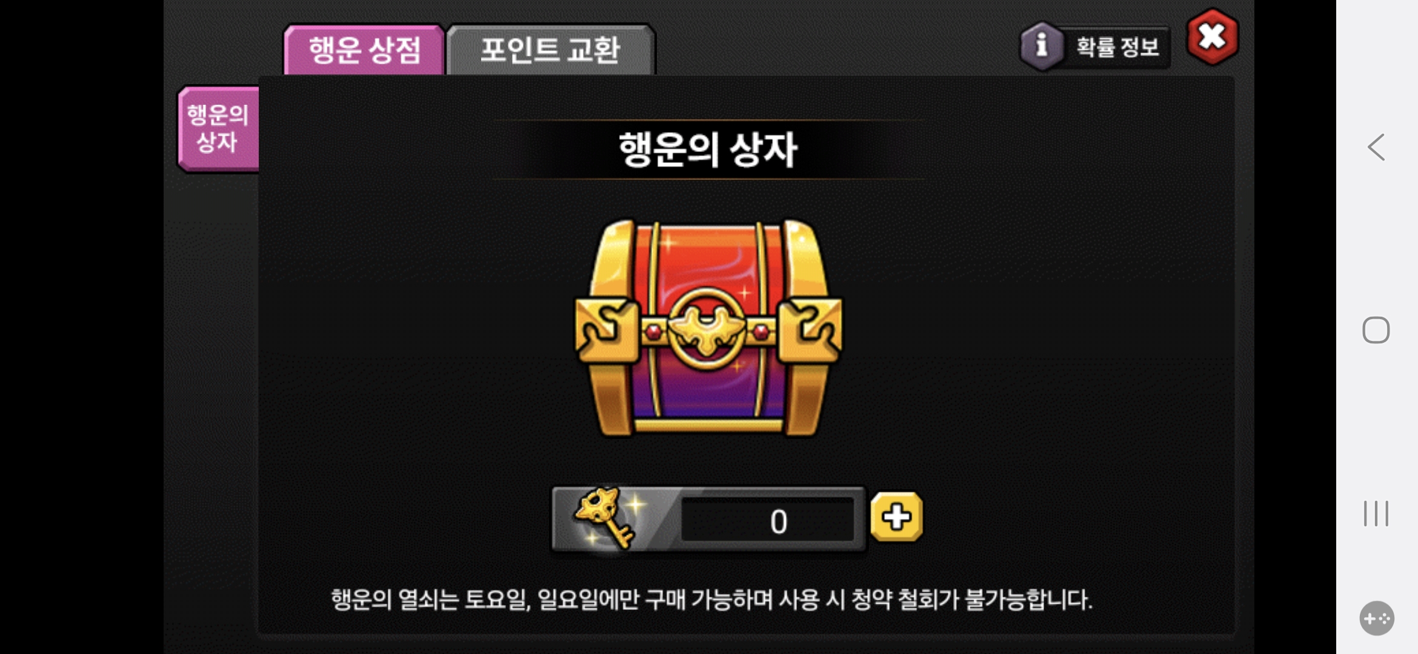This screenshot has width=1418, height=654.
Task: Tap the chest's gold center emblem
Action: click(707, 328)
